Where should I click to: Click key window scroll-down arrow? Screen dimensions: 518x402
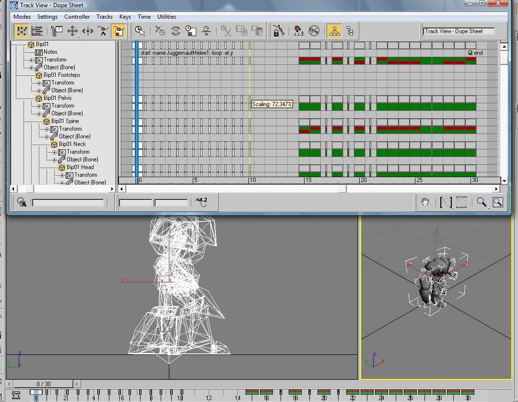[x=504, y=181]
